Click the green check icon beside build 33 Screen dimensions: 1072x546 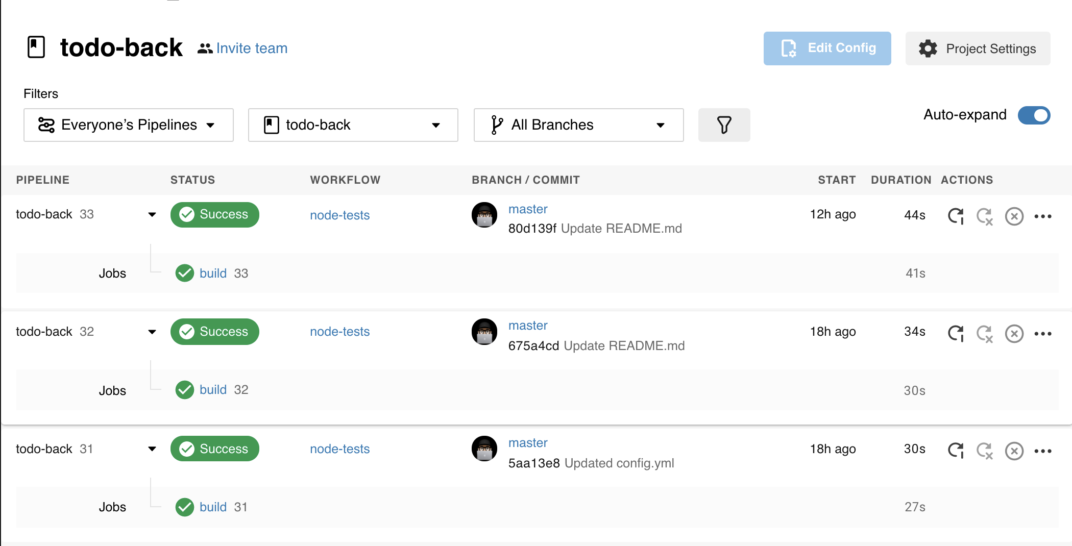point(184,273)
